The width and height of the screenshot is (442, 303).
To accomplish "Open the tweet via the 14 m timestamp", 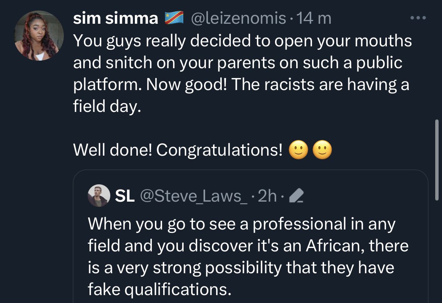I will pos(314,18).
